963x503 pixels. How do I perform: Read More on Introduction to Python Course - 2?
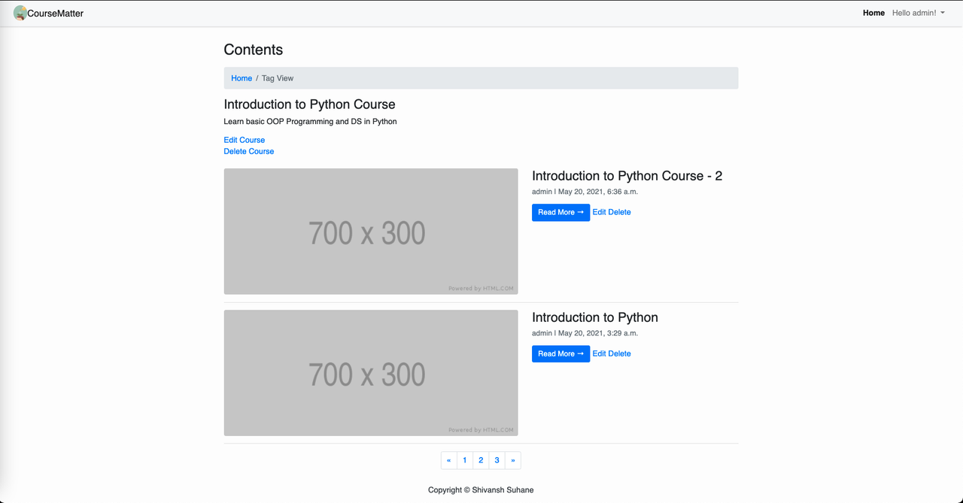pos(560,212)
